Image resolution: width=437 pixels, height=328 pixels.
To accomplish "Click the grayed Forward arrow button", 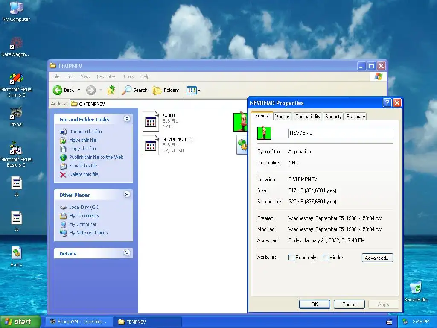I will point(90,90).
